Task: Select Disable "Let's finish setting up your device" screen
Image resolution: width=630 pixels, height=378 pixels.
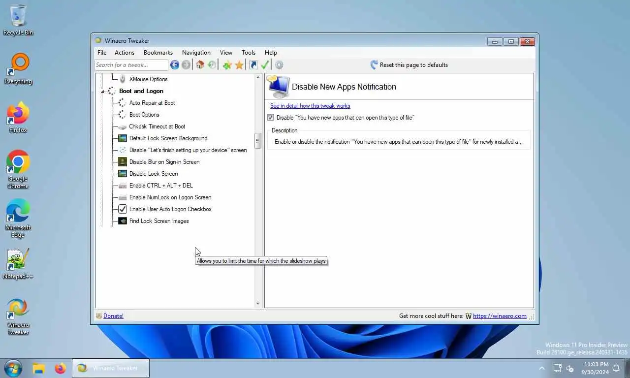Action: click(x=188, y=150)
